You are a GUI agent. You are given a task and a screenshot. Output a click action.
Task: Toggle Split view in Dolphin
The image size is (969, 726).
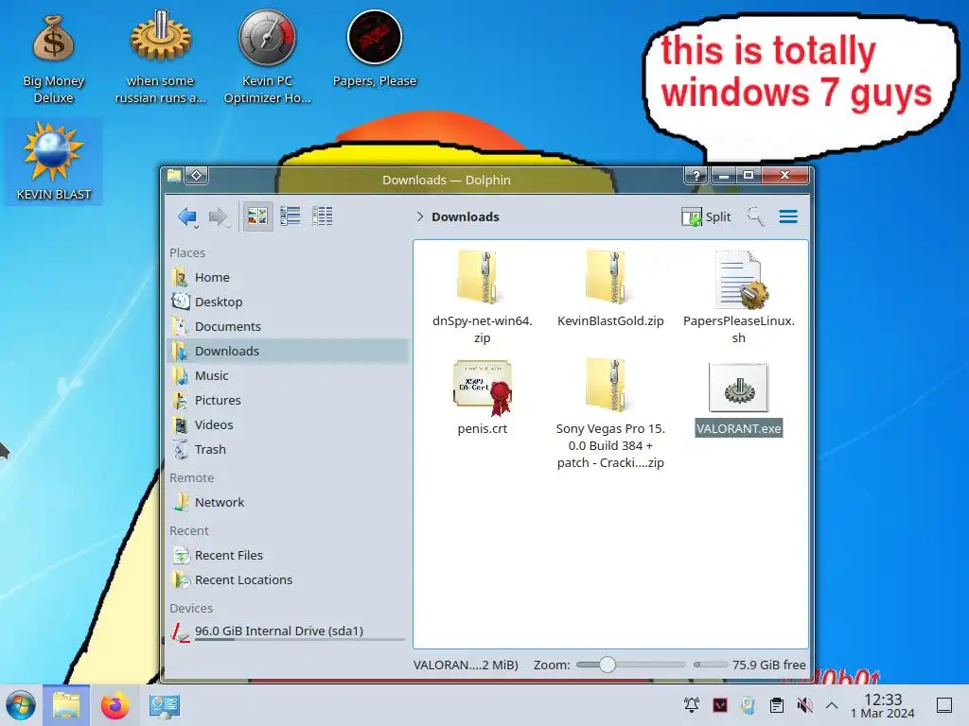706,216
